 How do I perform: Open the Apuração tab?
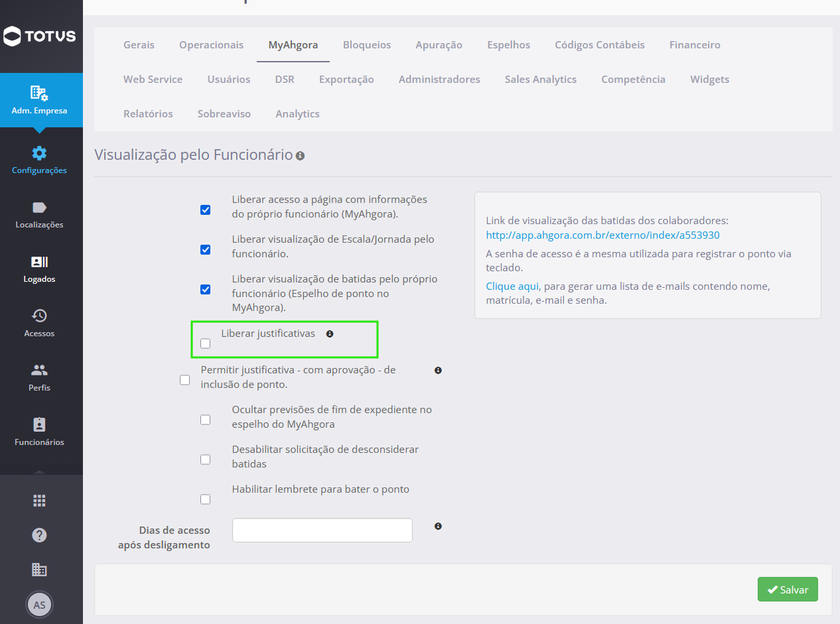click(x=439, y=45)
